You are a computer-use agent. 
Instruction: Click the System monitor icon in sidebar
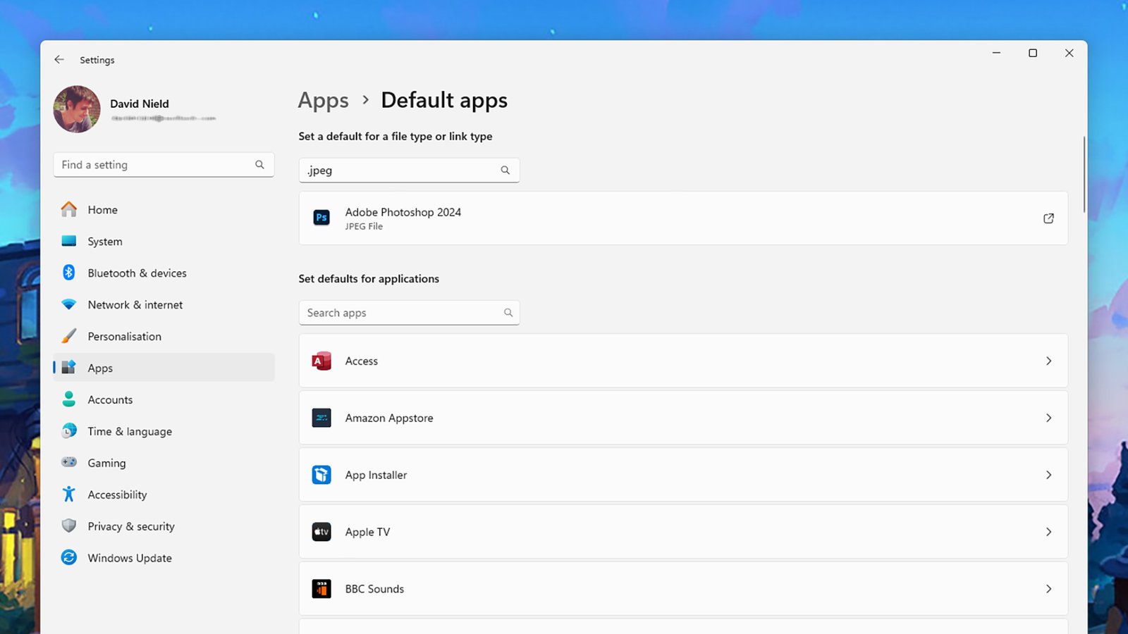click(69, 241)
